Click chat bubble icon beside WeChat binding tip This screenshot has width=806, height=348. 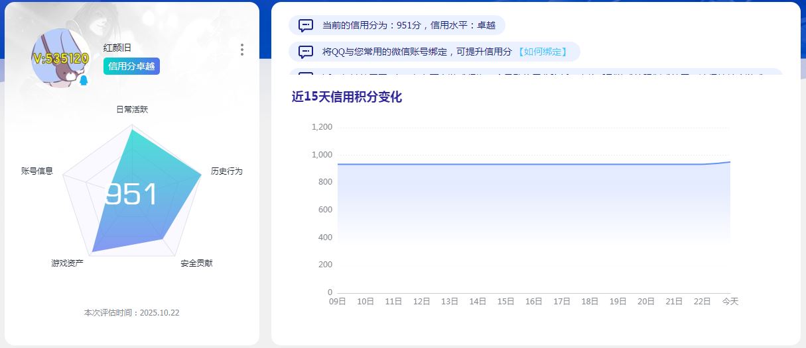click(x=306, y=52)
